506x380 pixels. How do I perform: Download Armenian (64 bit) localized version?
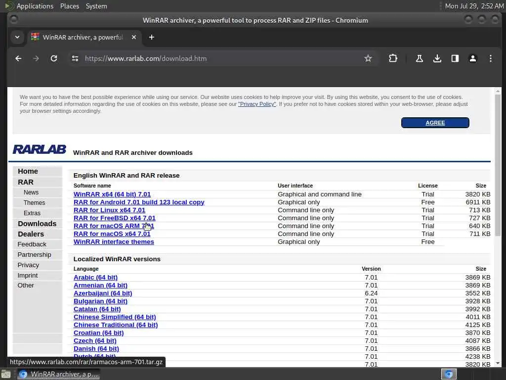point(100,285)
